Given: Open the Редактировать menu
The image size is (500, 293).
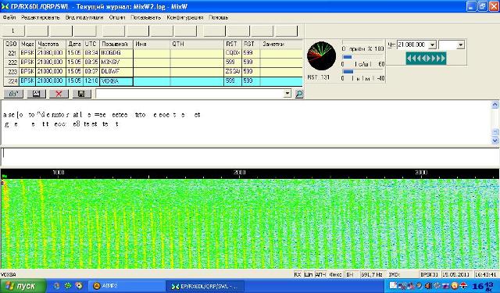Looking at the screenshot, I should (41, 17).
